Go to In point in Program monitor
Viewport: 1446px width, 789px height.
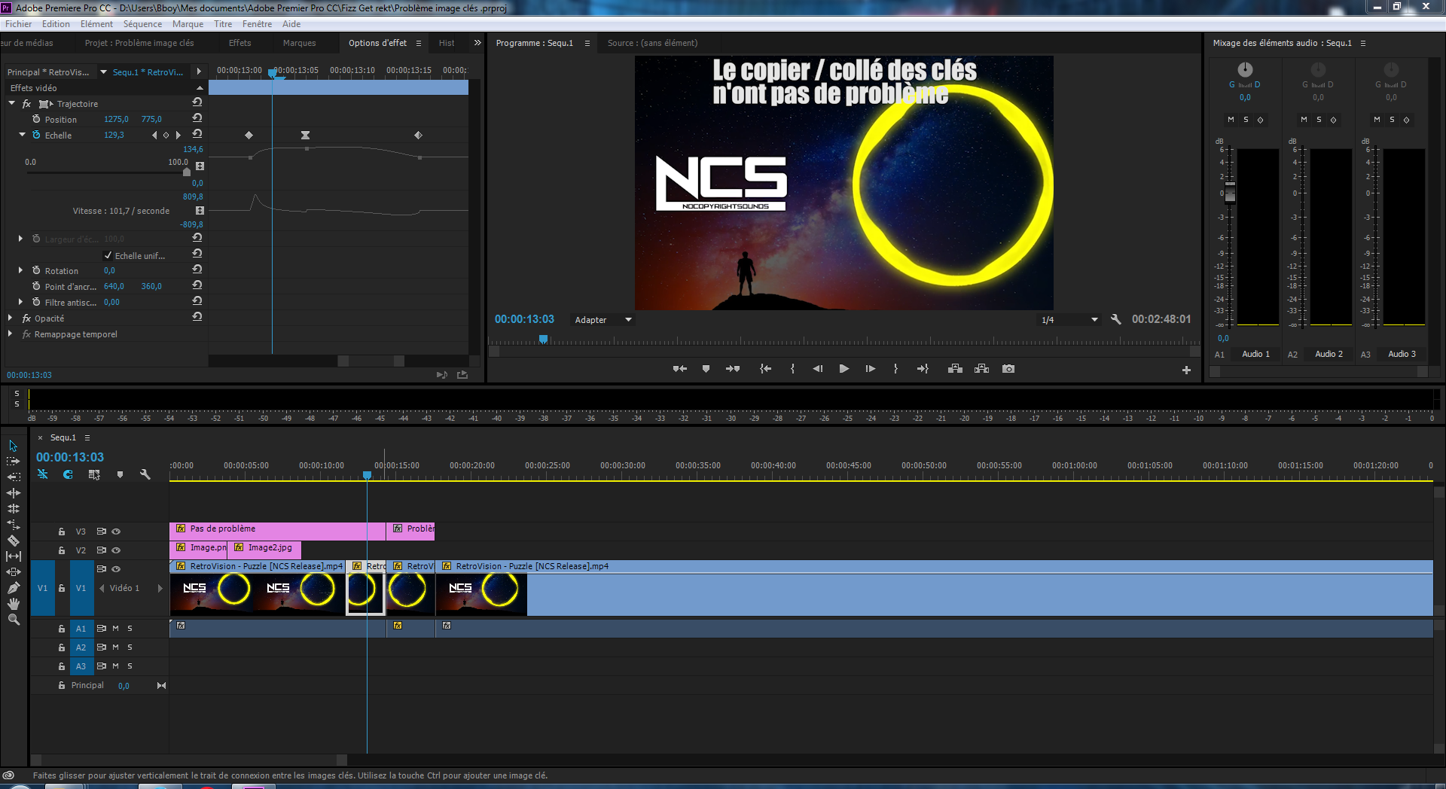click(765, 369)
